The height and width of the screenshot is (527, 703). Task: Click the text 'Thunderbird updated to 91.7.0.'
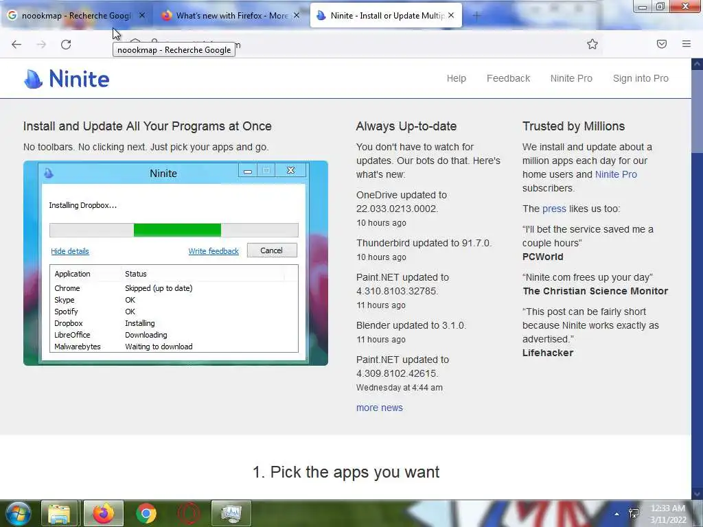(x=424, y=243)
